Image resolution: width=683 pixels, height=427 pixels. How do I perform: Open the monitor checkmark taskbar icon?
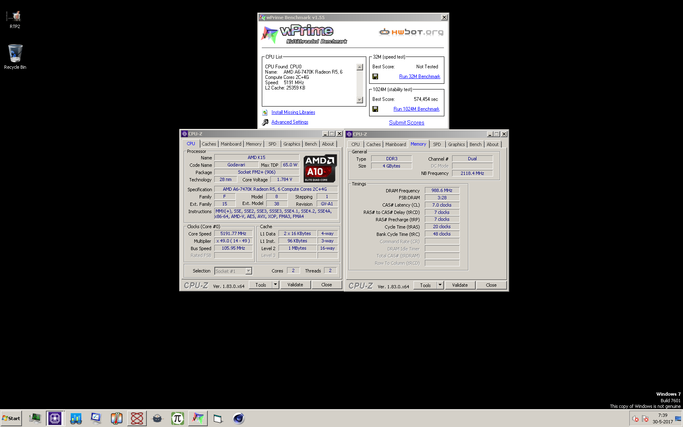coord(96,418)
